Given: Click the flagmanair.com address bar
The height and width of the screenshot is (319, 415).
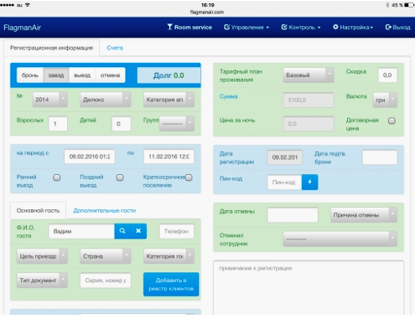Looking at the screenshot, I should tap(207, 12).
